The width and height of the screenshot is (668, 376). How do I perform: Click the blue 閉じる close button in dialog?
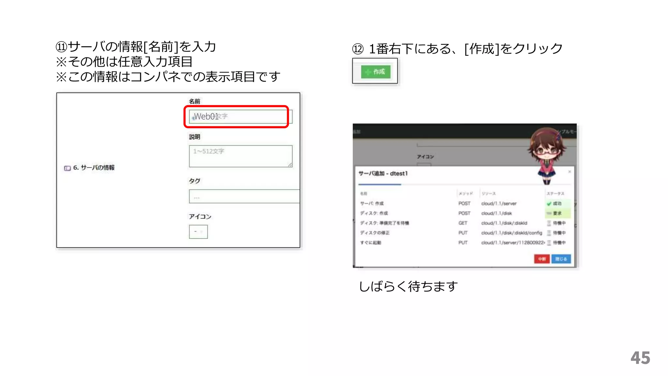click(561, 259)
